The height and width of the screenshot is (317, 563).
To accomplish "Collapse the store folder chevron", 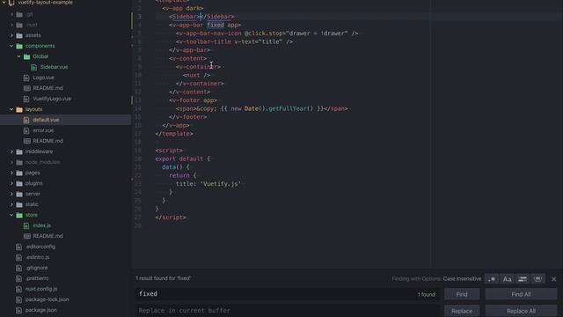I will click(11, 215).
